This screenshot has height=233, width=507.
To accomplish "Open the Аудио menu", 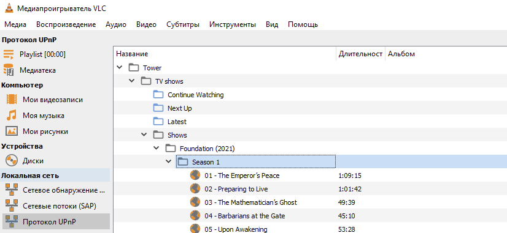I will tap(116, 24).
